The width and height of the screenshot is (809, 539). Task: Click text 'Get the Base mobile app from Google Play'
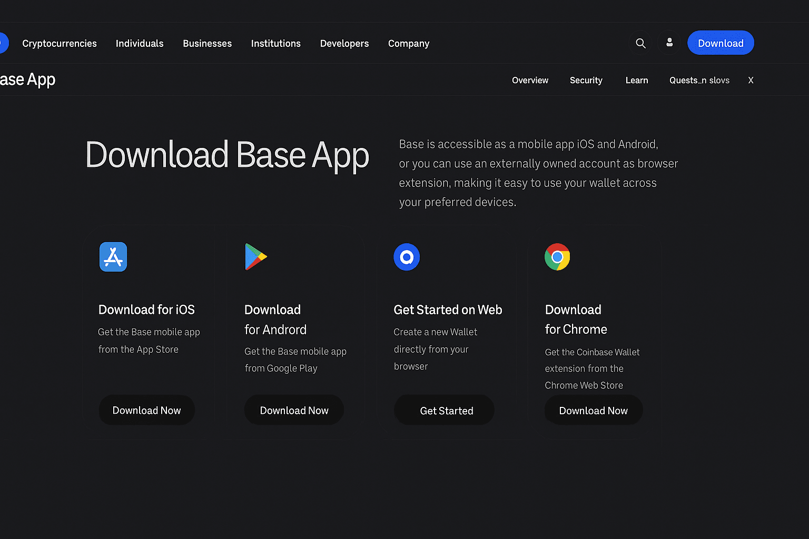pos(295,360)
